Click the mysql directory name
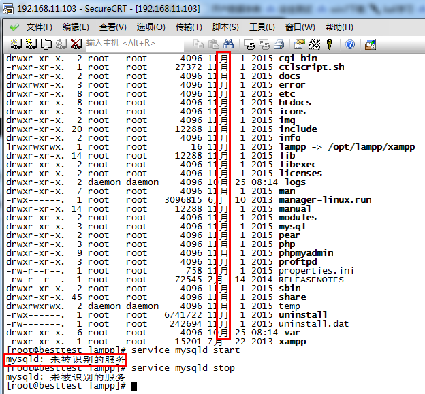Image resolution: width=425 pixels, height=394 pixels. point(292,227)
